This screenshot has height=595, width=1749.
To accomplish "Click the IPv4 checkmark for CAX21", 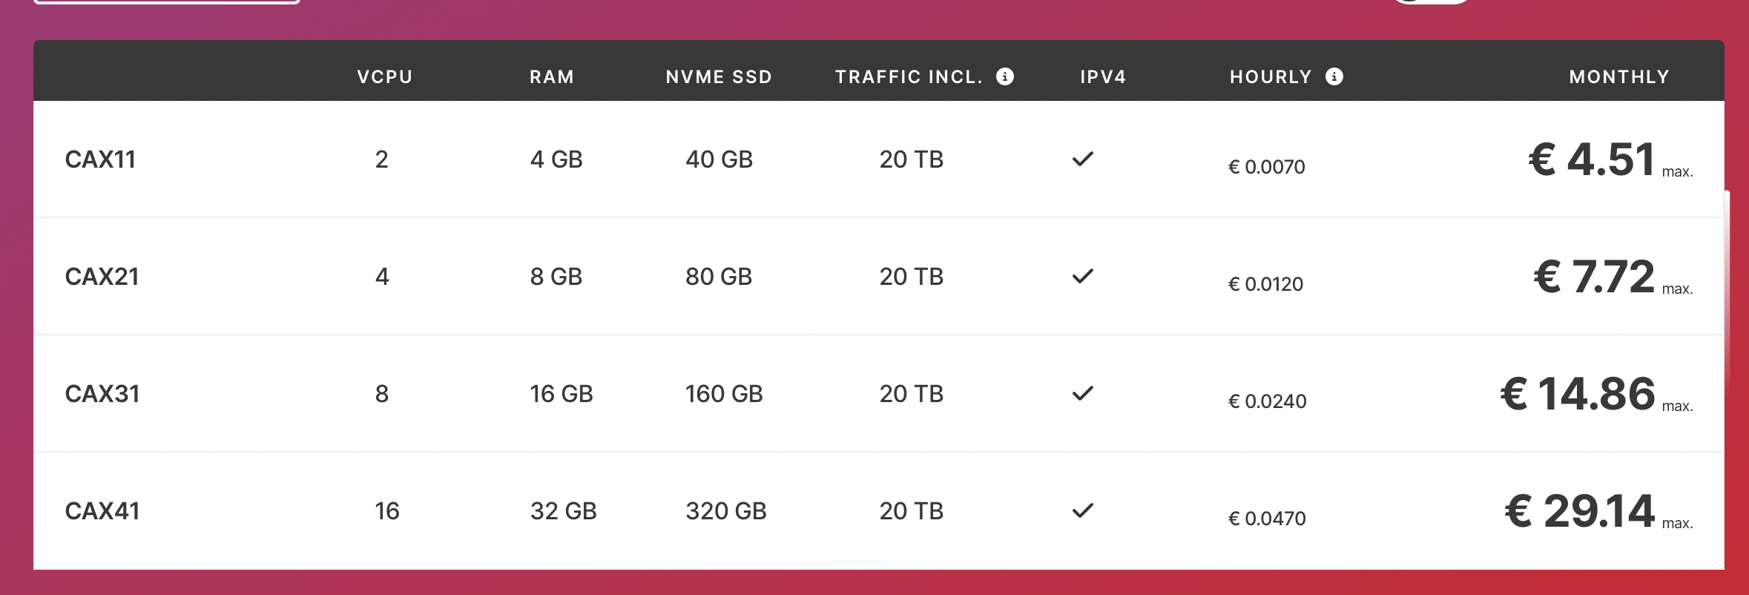I will [x=1083, y=276].
